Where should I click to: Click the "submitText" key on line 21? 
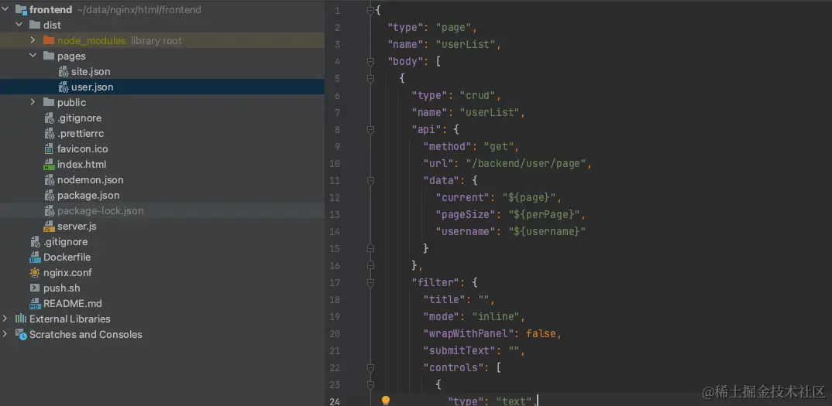coord(461,350)
